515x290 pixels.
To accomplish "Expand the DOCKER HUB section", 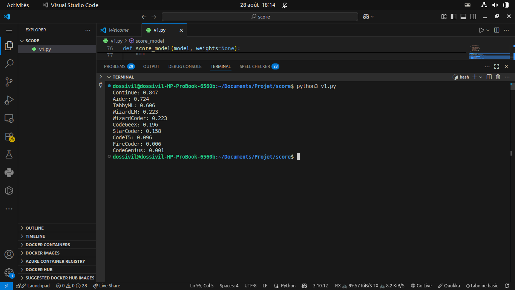I will point(57,270).
